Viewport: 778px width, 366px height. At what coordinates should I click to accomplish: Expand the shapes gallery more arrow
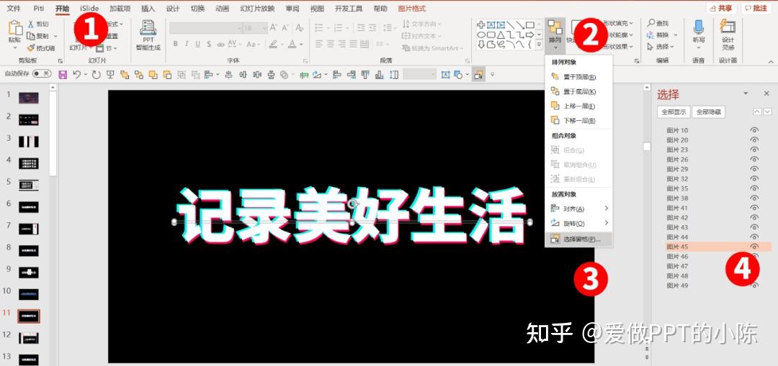[x=540, y=45]
